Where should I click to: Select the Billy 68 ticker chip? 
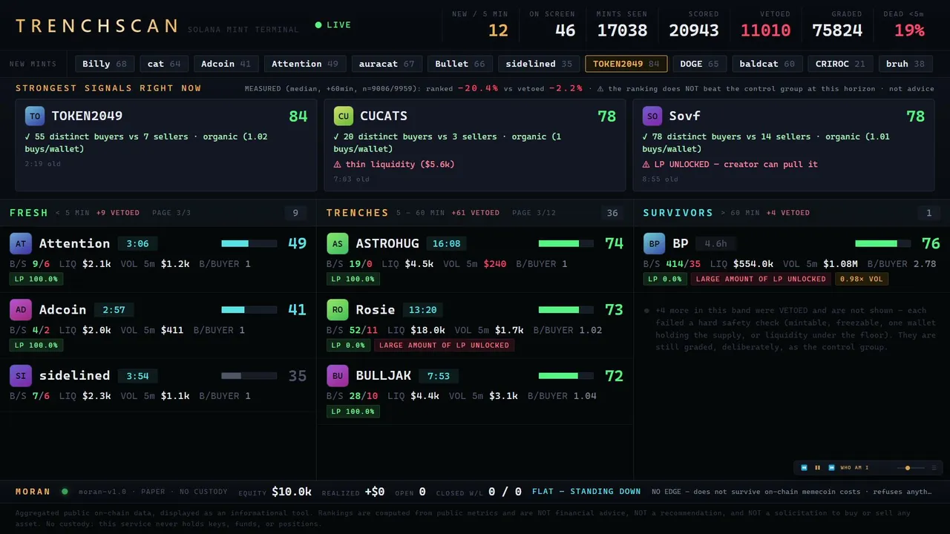(105, 64)
